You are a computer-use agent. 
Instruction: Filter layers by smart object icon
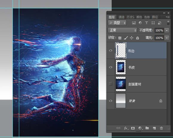(160, 23)
